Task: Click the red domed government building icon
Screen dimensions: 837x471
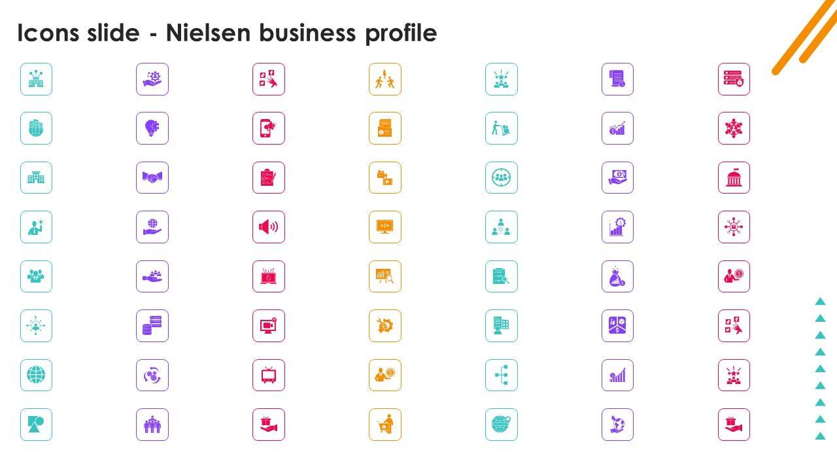Action: [x=734, y=178]
